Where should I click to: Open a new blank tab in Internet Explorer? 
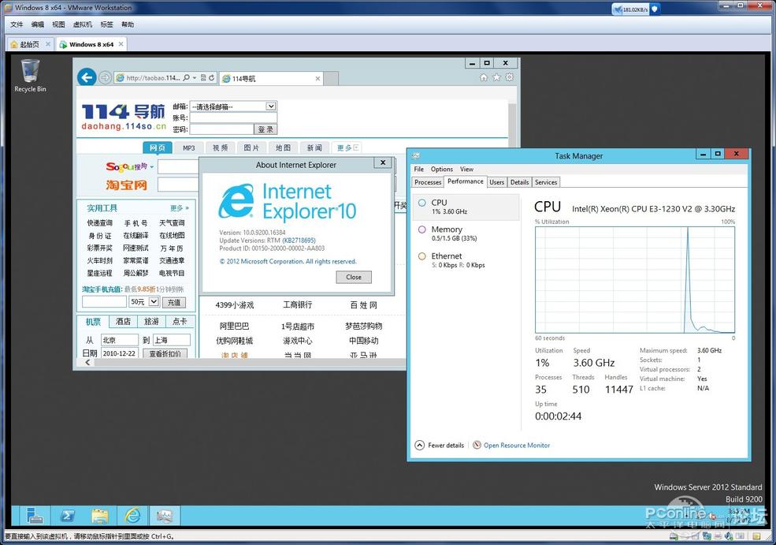[x=332, y=78]
